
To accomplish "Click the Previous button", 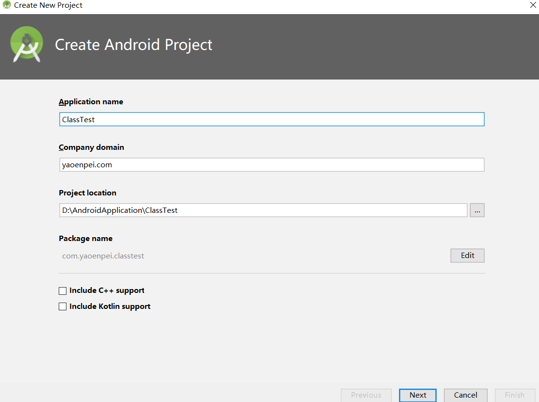I will coord(366,395).
